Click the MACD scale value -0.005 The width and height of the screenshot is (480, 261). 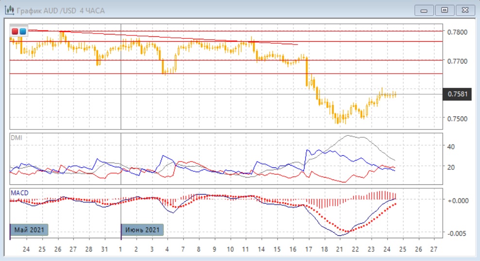[456, 233]
